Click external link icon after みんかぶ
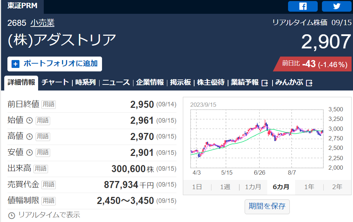353x222 pixels. coord(309,83)
